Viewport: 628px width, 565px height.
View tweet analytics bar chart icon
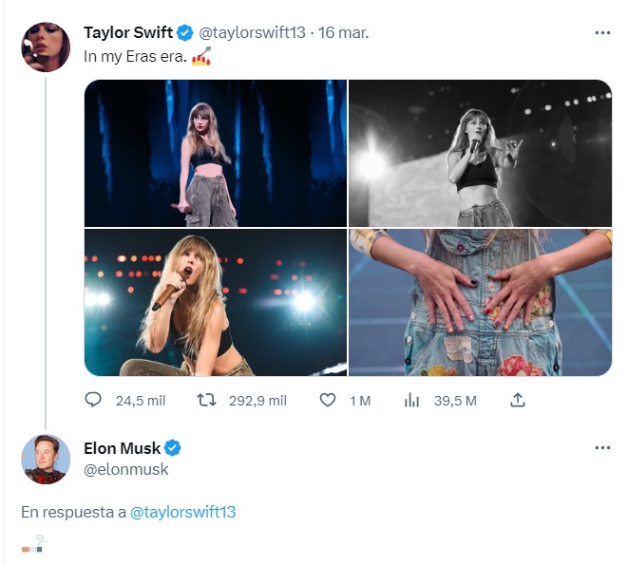click(411, 401)
